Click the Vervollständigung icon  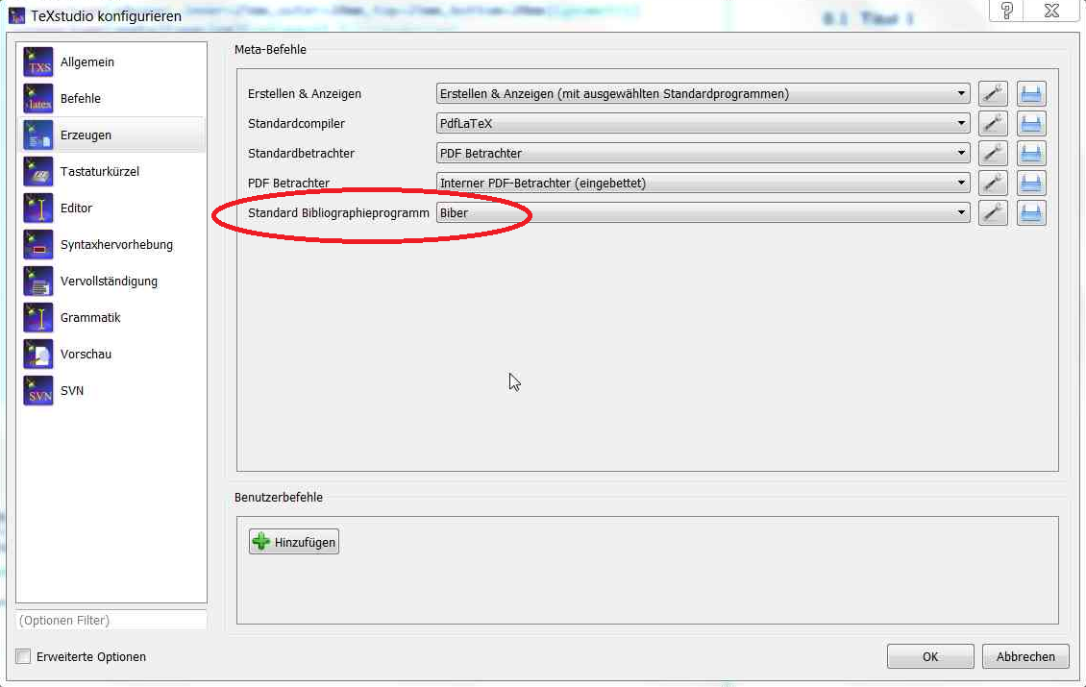[38, 282]
